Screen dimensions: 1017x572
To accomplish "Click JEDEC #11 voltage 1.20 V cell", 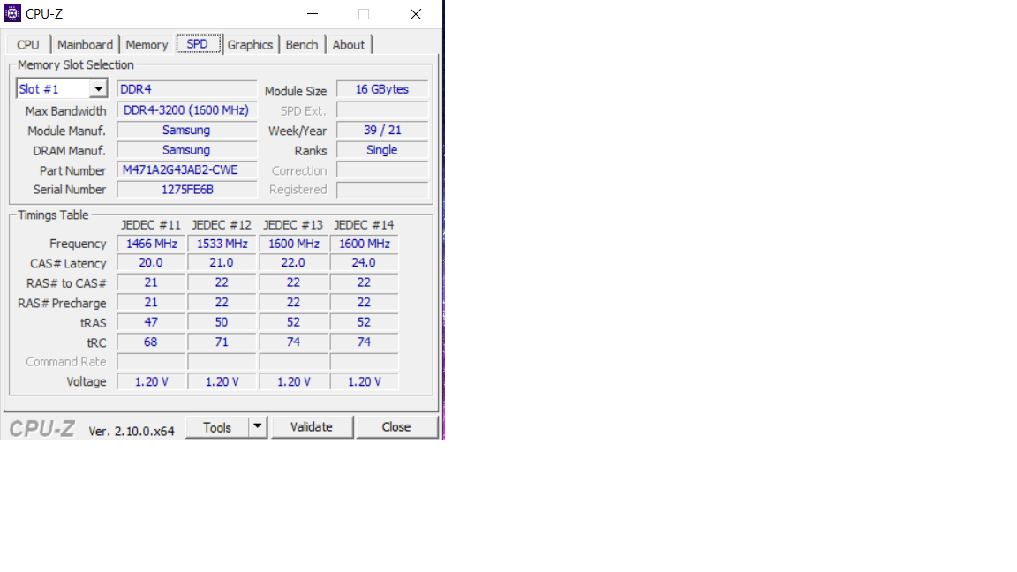I will [x=151, y=382].
